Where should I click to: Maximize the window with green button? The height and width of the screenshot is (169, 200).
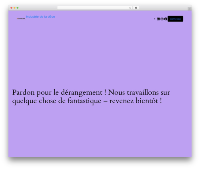[18, 8]
